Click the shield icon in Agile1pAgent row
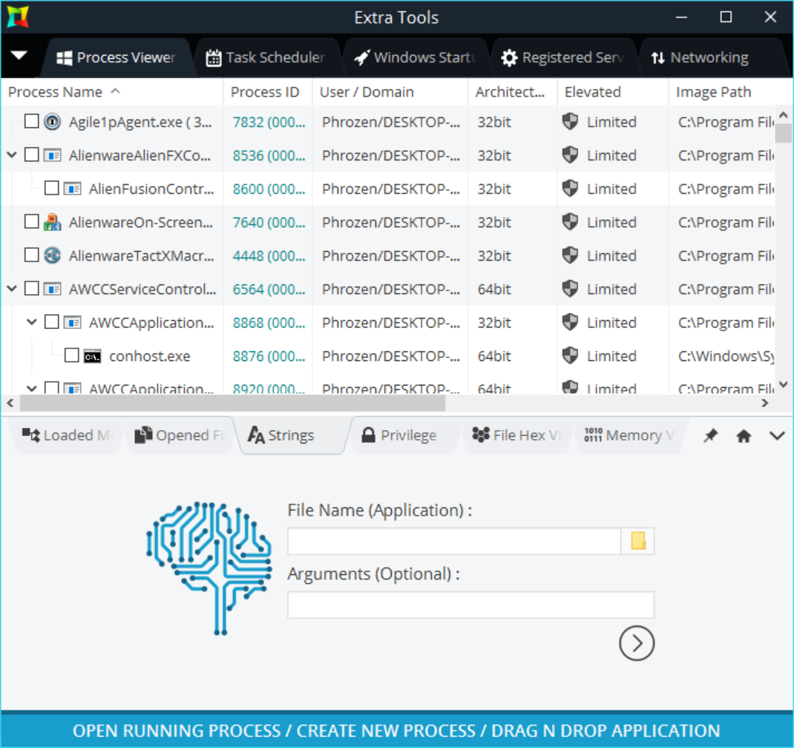 pyautogui.click(x=570, y=121)
